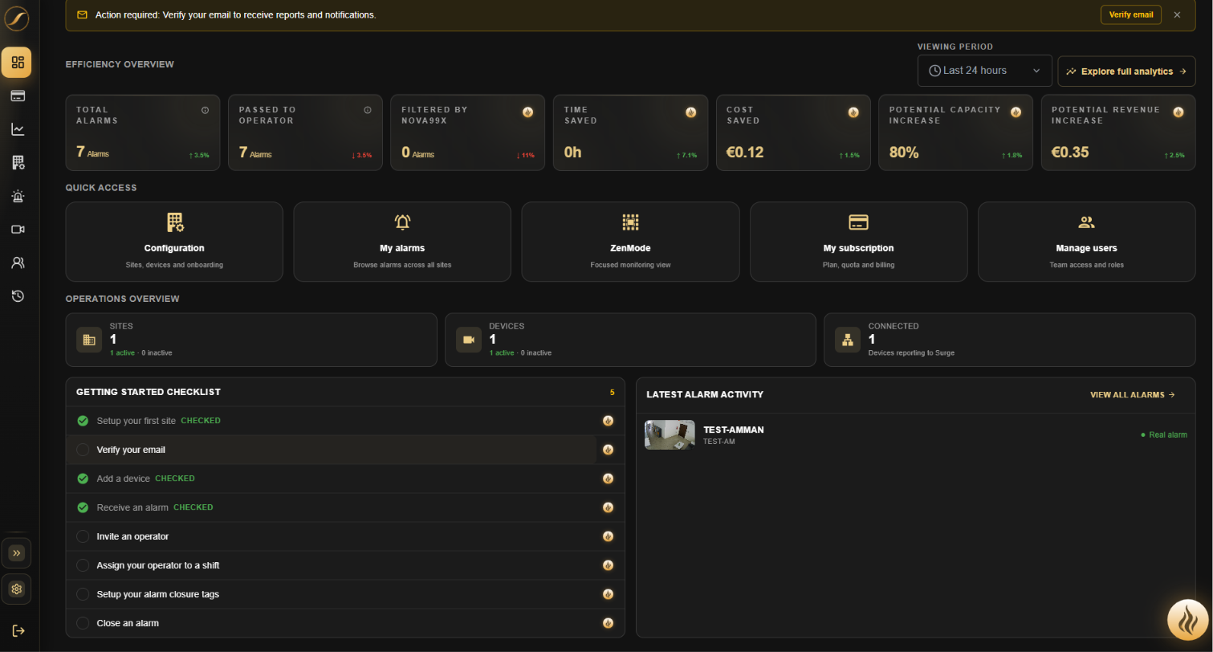Open the Last 24 hours viewing period dropdown
Screen dimensions: 1213x652
[x=984, y=71]
